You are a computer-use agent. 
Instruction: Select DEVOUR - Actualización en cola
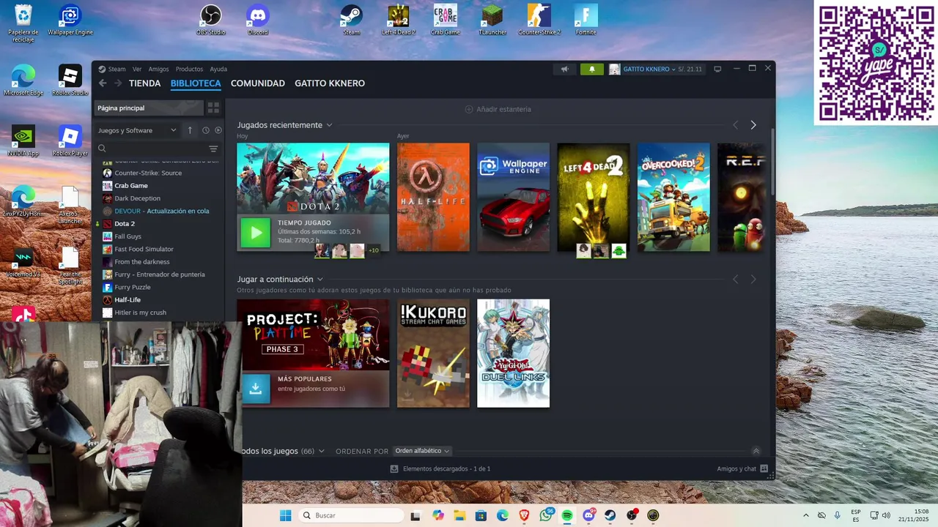click(162, 211)
